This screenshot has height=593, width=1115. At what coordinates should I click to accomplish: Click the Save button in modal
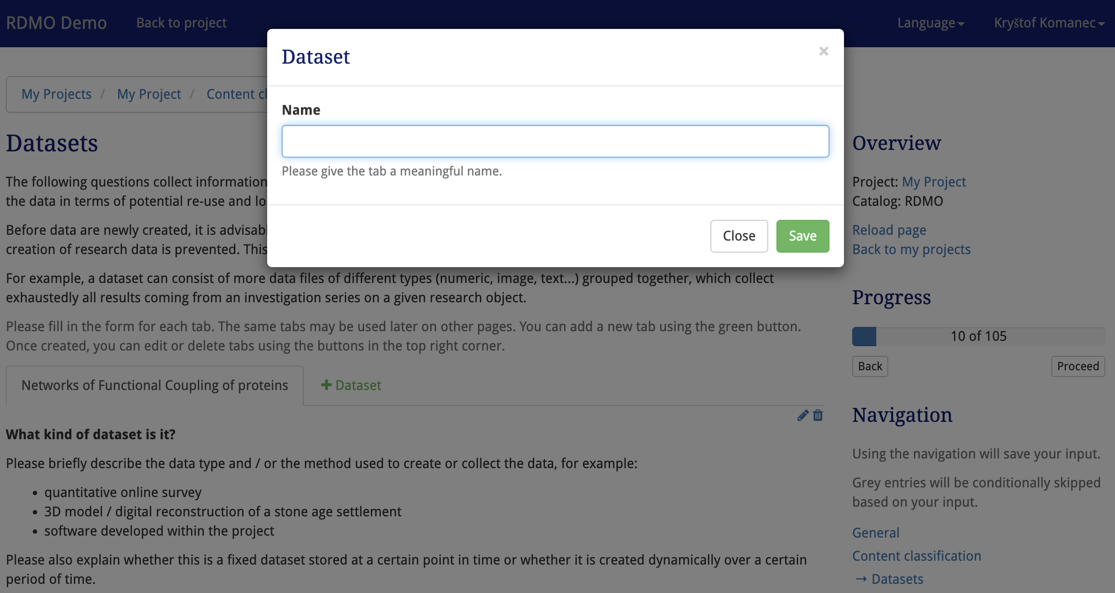[x=802, y=236]
